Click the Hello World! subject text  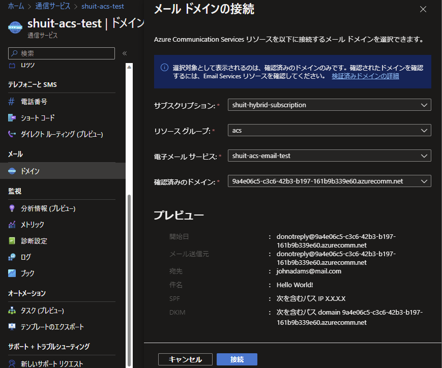click(294, 285)
